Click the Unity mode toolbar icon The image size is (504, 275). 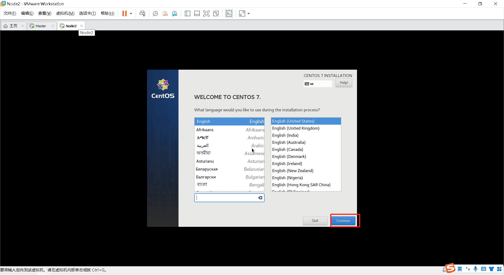(216, 14)
